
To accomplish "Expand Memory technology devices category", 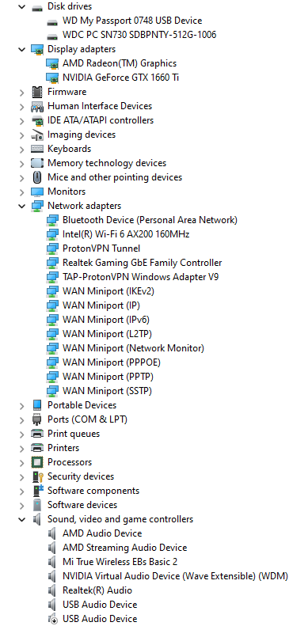I will 21,163.
